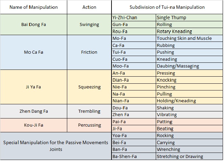Image resolution: width=224 pixels, height=161 pixels.
Task: Select the 'Rotary Kneading' cell
Action: pos(189,31)
